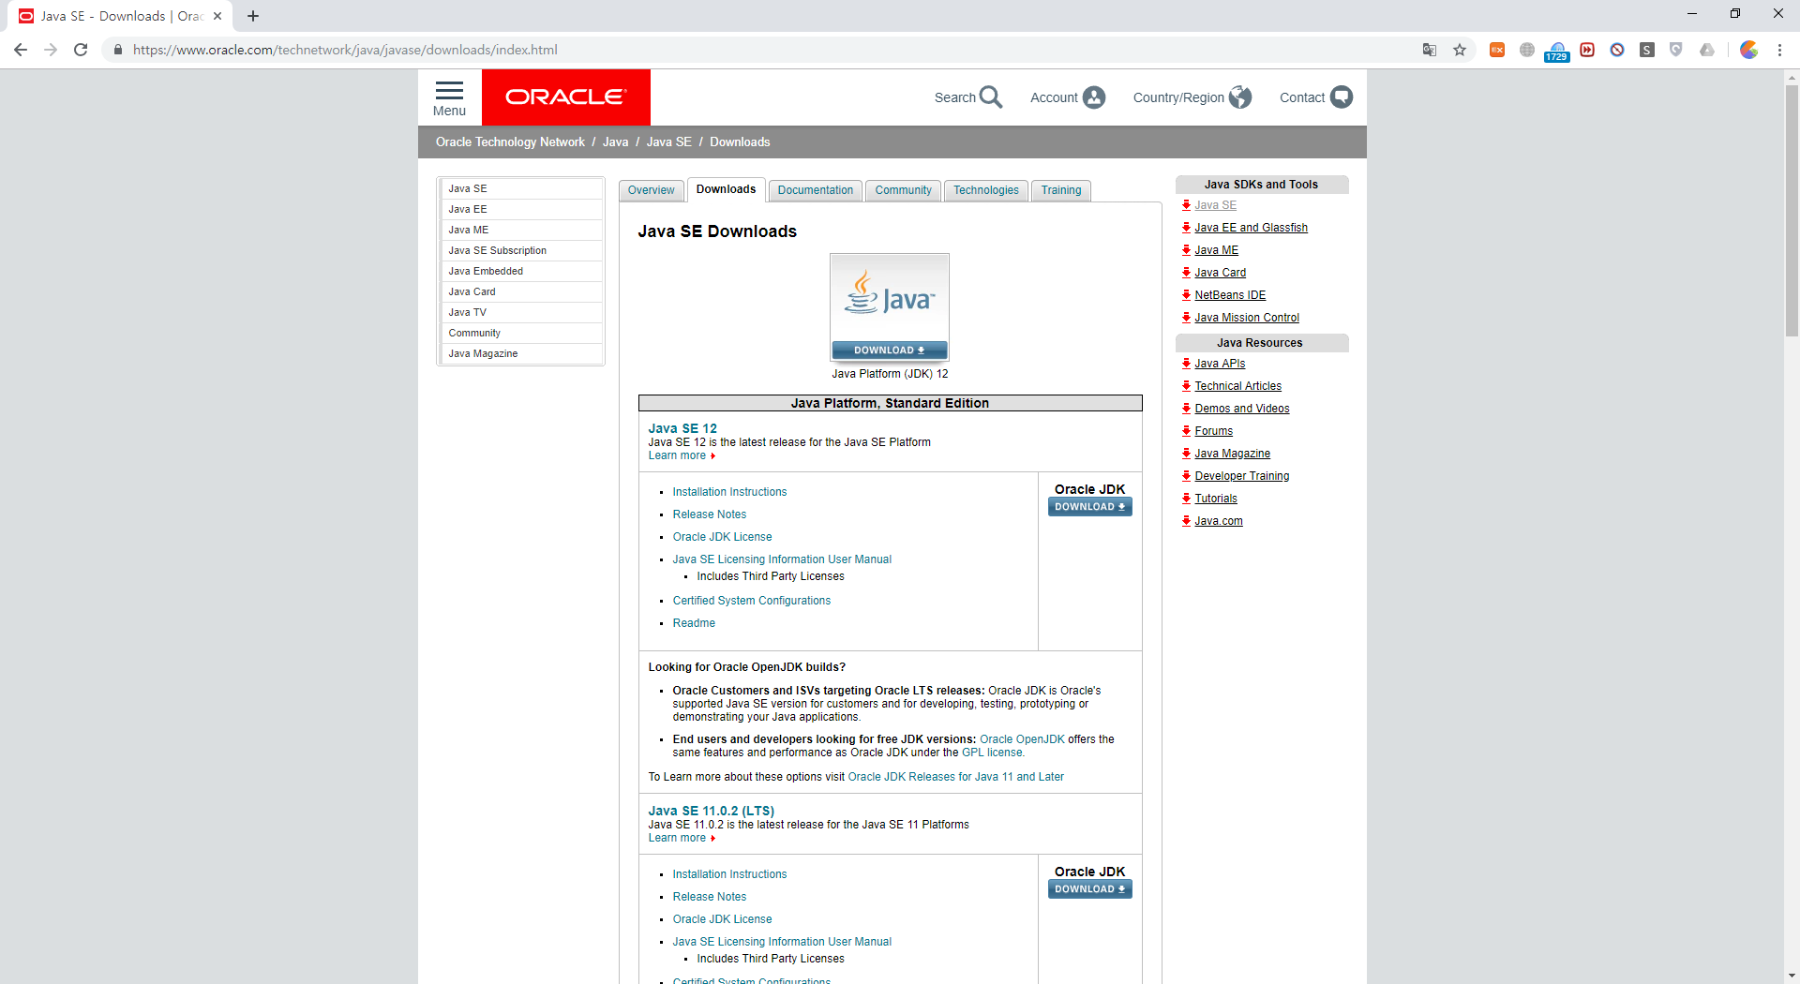Click the page vertical scrollbar thumb
The image size is (1800, 984).
coord(1792,211)
